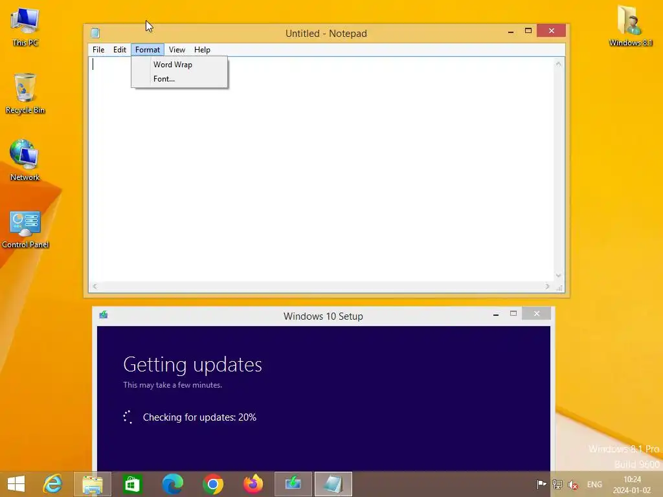Click the Windows 10 Setup title bar icon
The width and height of the screenshot is (663, 497).
104,315
